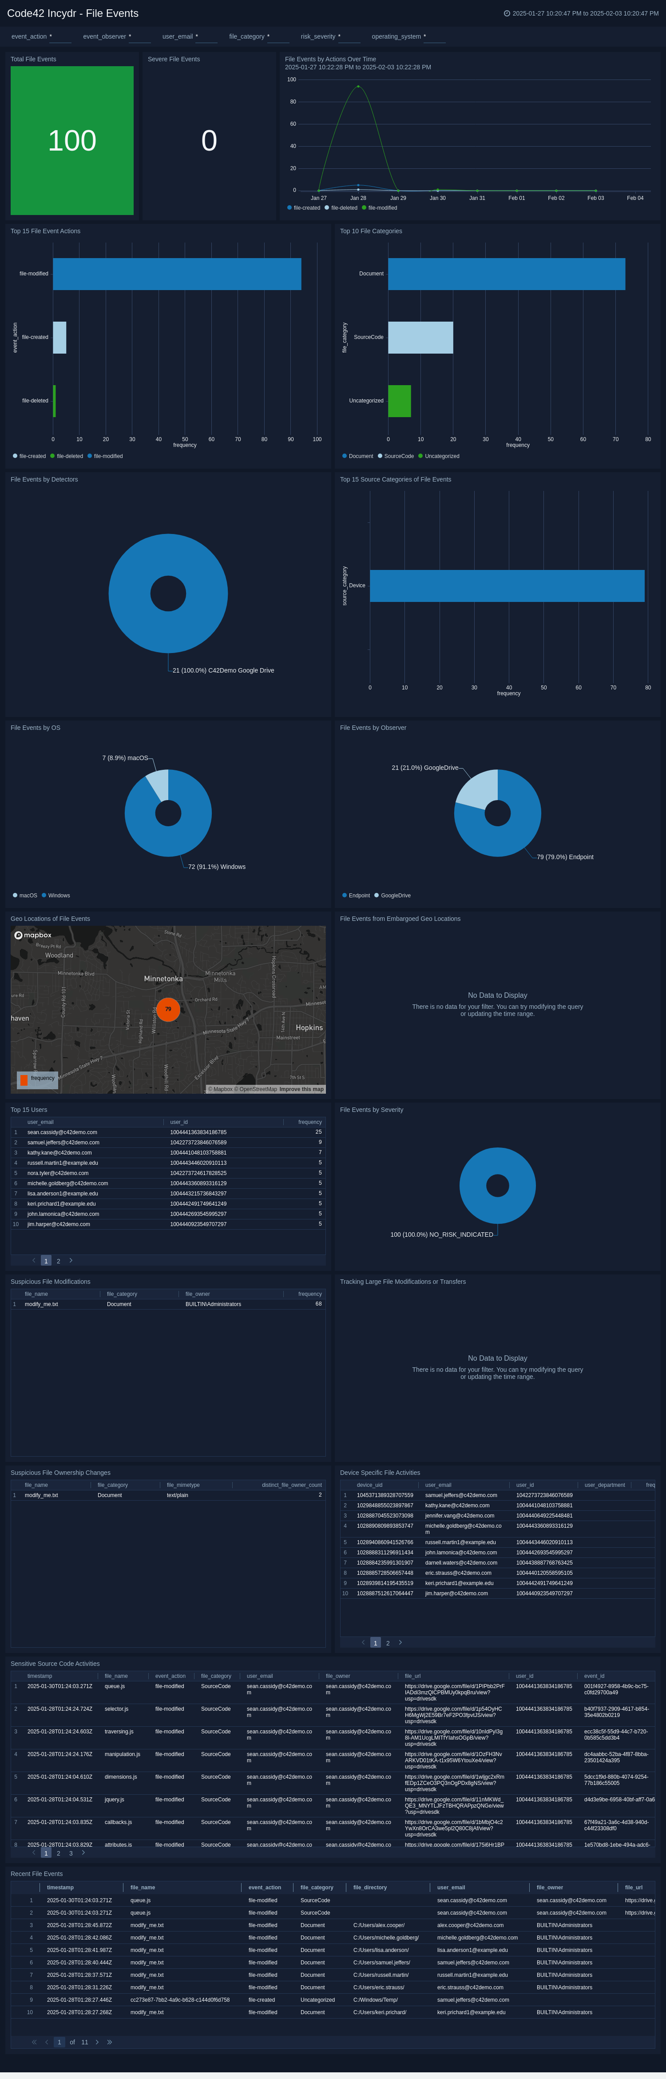Image resolution: width=666 pixels, height=2079 pixels.
Task: Open page 2 in Top 15 Users
Action: (x=58, y=1261)
